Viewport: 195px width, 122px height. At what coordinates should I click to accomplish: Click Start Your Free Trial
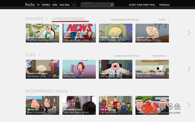click(142, 5)
